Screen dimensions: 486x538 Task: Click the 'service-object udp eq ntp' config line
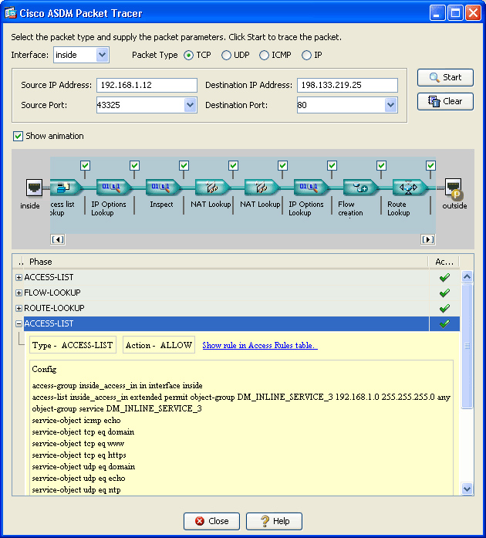[x=76, y=490]
